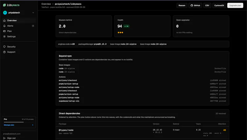Click the libyears leaf logo icon
The width and height of the screenshot is (247, 140).
pos(4,5)
